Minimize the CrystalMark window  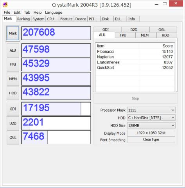pos(156,5)
